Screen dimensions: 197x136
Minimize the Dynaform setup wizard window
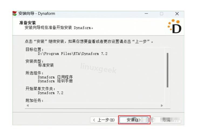click(146, 13)
